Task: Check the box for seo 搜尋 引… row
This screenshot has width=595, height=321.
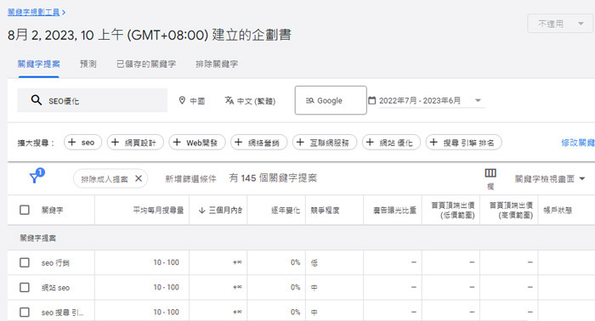Action: (x=25, y=312)
